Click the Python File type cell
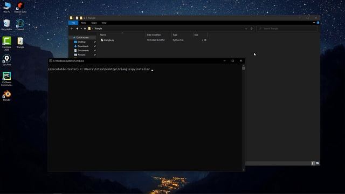The height and width of the screenshot is (194, 345). pyautogui.click(x=178, y=40)
